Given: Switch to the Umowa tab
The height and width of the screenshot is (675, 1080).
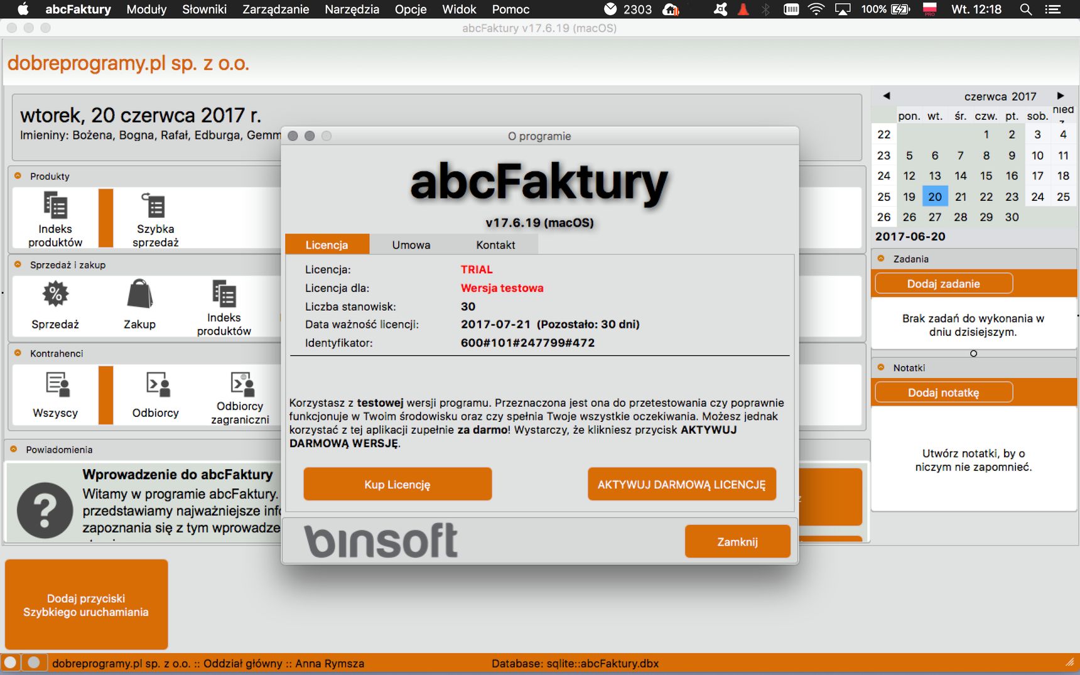Looking at the screenshot, I should point(411,244).
